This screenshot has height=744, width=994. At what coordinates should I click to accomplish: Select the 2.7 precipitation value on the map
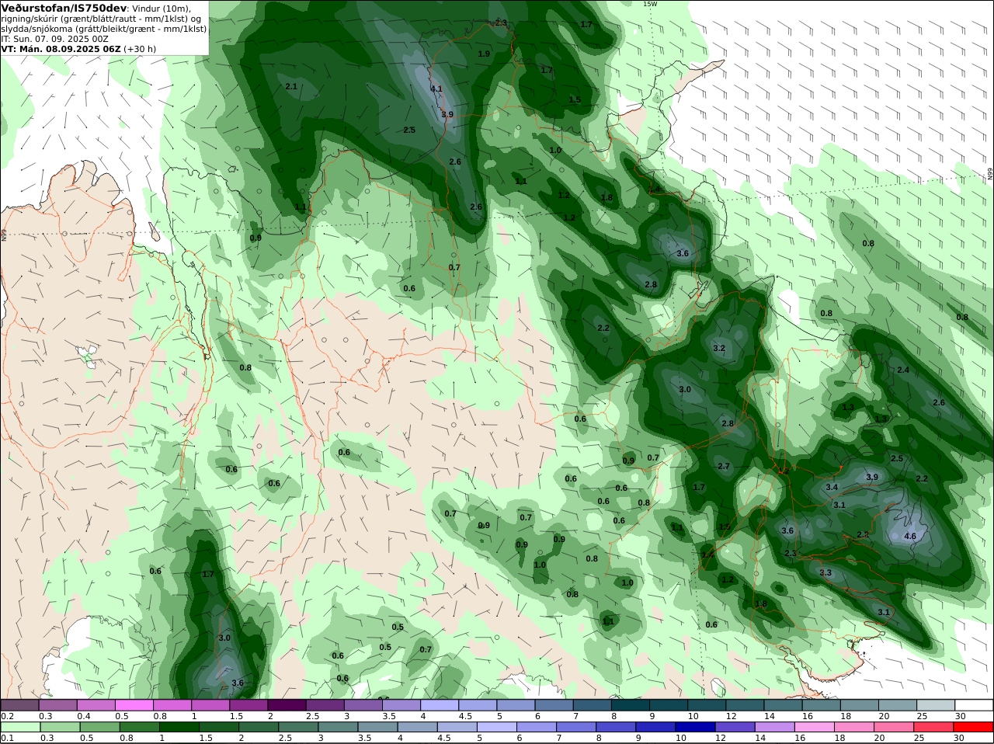pyautogui.click(x=724, y=466)
